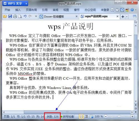The width and height of the screenshot is (139, 121).
Task: Close the Docer-在线模板 tab
Action: (76, 16)
